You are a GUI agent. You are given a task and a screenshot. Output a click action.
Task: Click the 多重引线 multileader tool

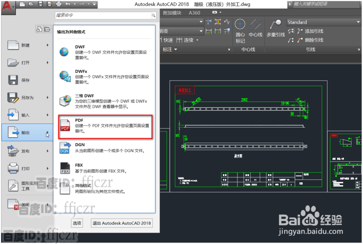(x=276, y=28)
